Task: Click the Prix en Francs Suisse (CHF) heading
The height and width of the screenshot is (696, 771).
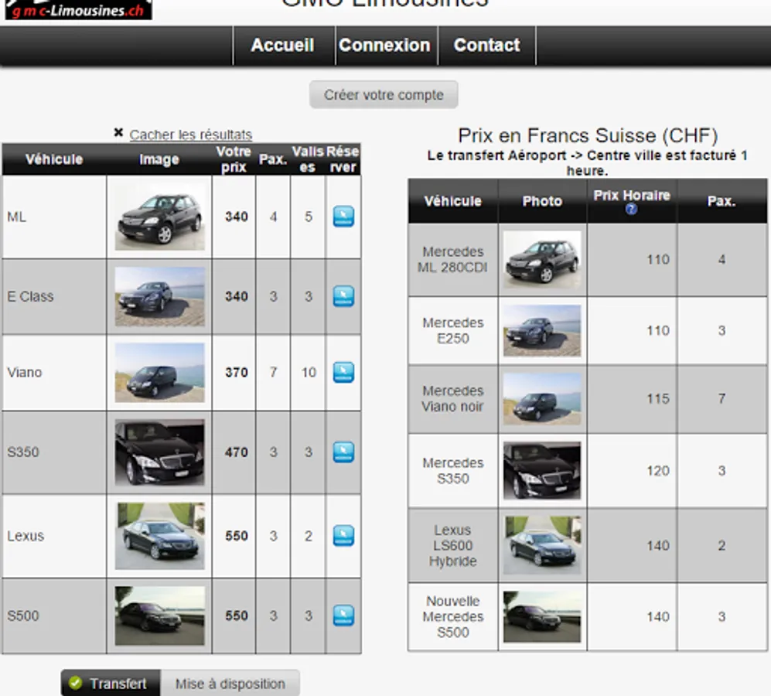Action: pos(588,135)
